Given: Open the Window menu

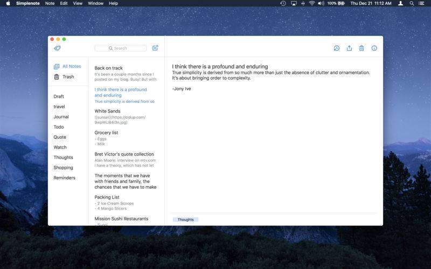Looking at the screenshot, I should tap(96, 3).
